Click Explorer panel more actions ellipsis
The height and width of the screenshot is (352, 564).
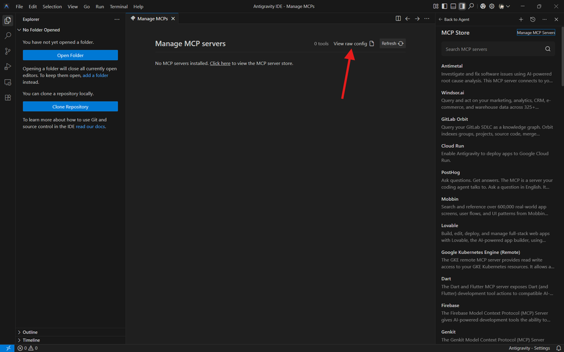pyautogui.click(x=117, y=20)
